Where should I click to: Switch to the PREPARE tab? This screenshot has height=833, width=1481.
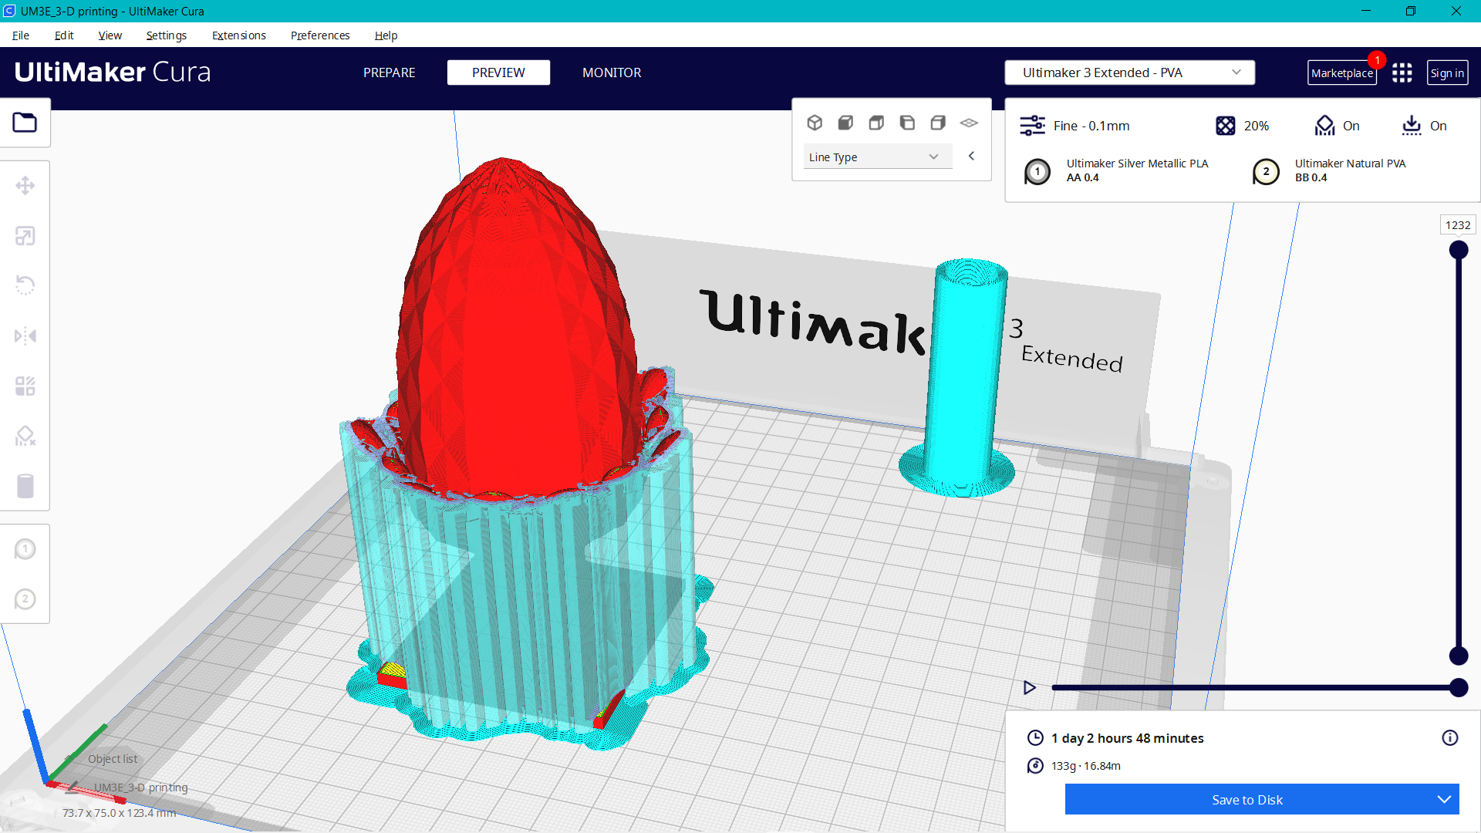(389, 73)
